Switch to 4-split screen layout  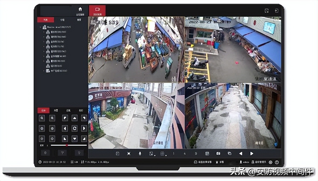point(185,153)
